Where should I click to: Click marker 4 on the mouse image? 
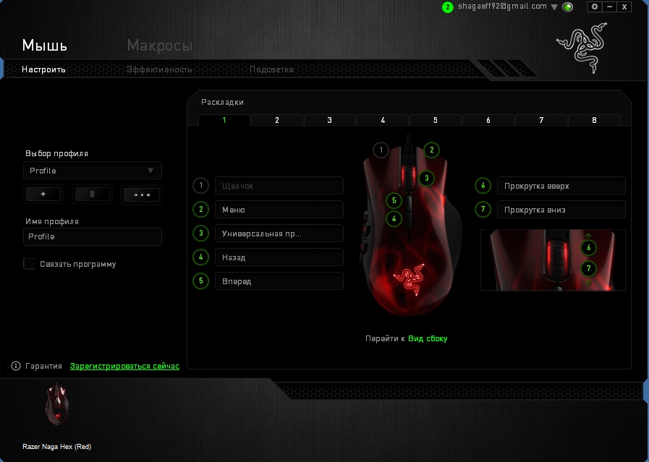(394, 218)
